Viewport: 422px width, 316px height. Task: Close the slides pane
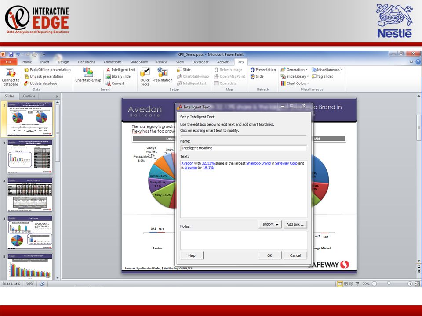[57, 97]
